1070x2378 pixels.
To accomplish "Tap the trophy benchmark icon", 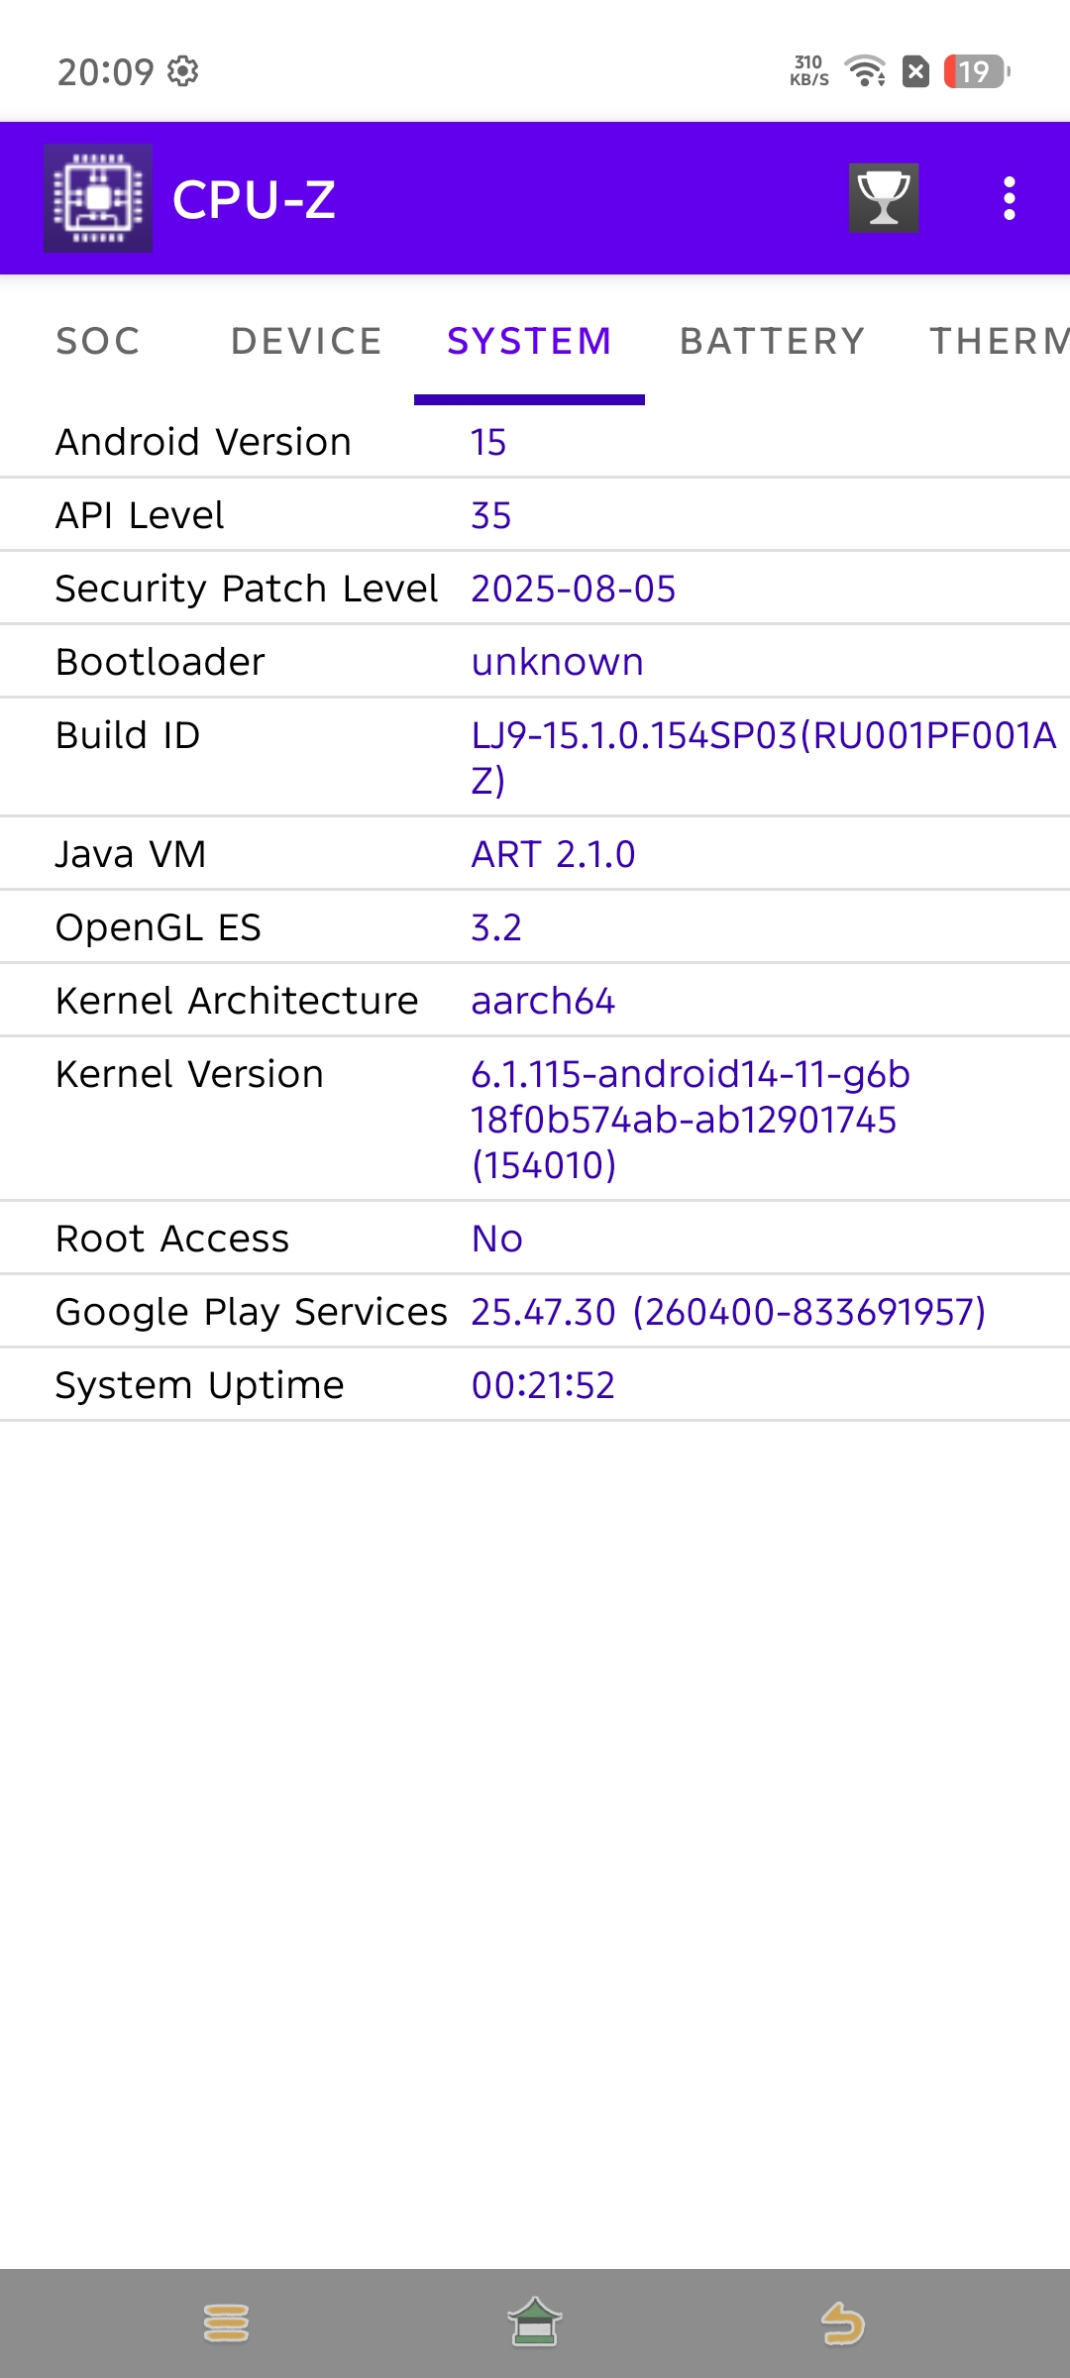I will click(x=883, y=198).
